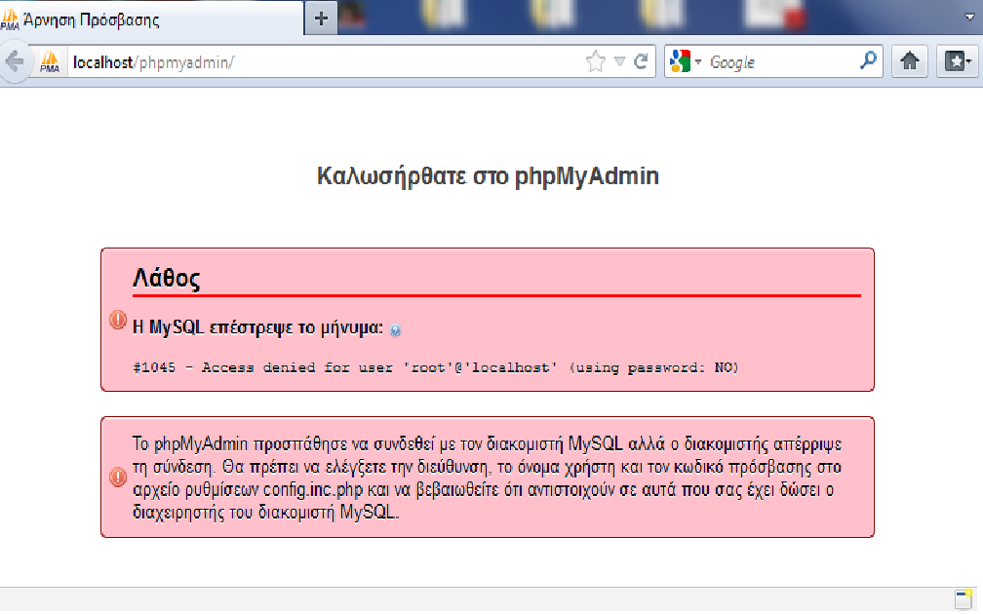Select the #1045 Access denied error text
Image resolution: width=983 pixels, height=614 pixels.
(436, 367)
